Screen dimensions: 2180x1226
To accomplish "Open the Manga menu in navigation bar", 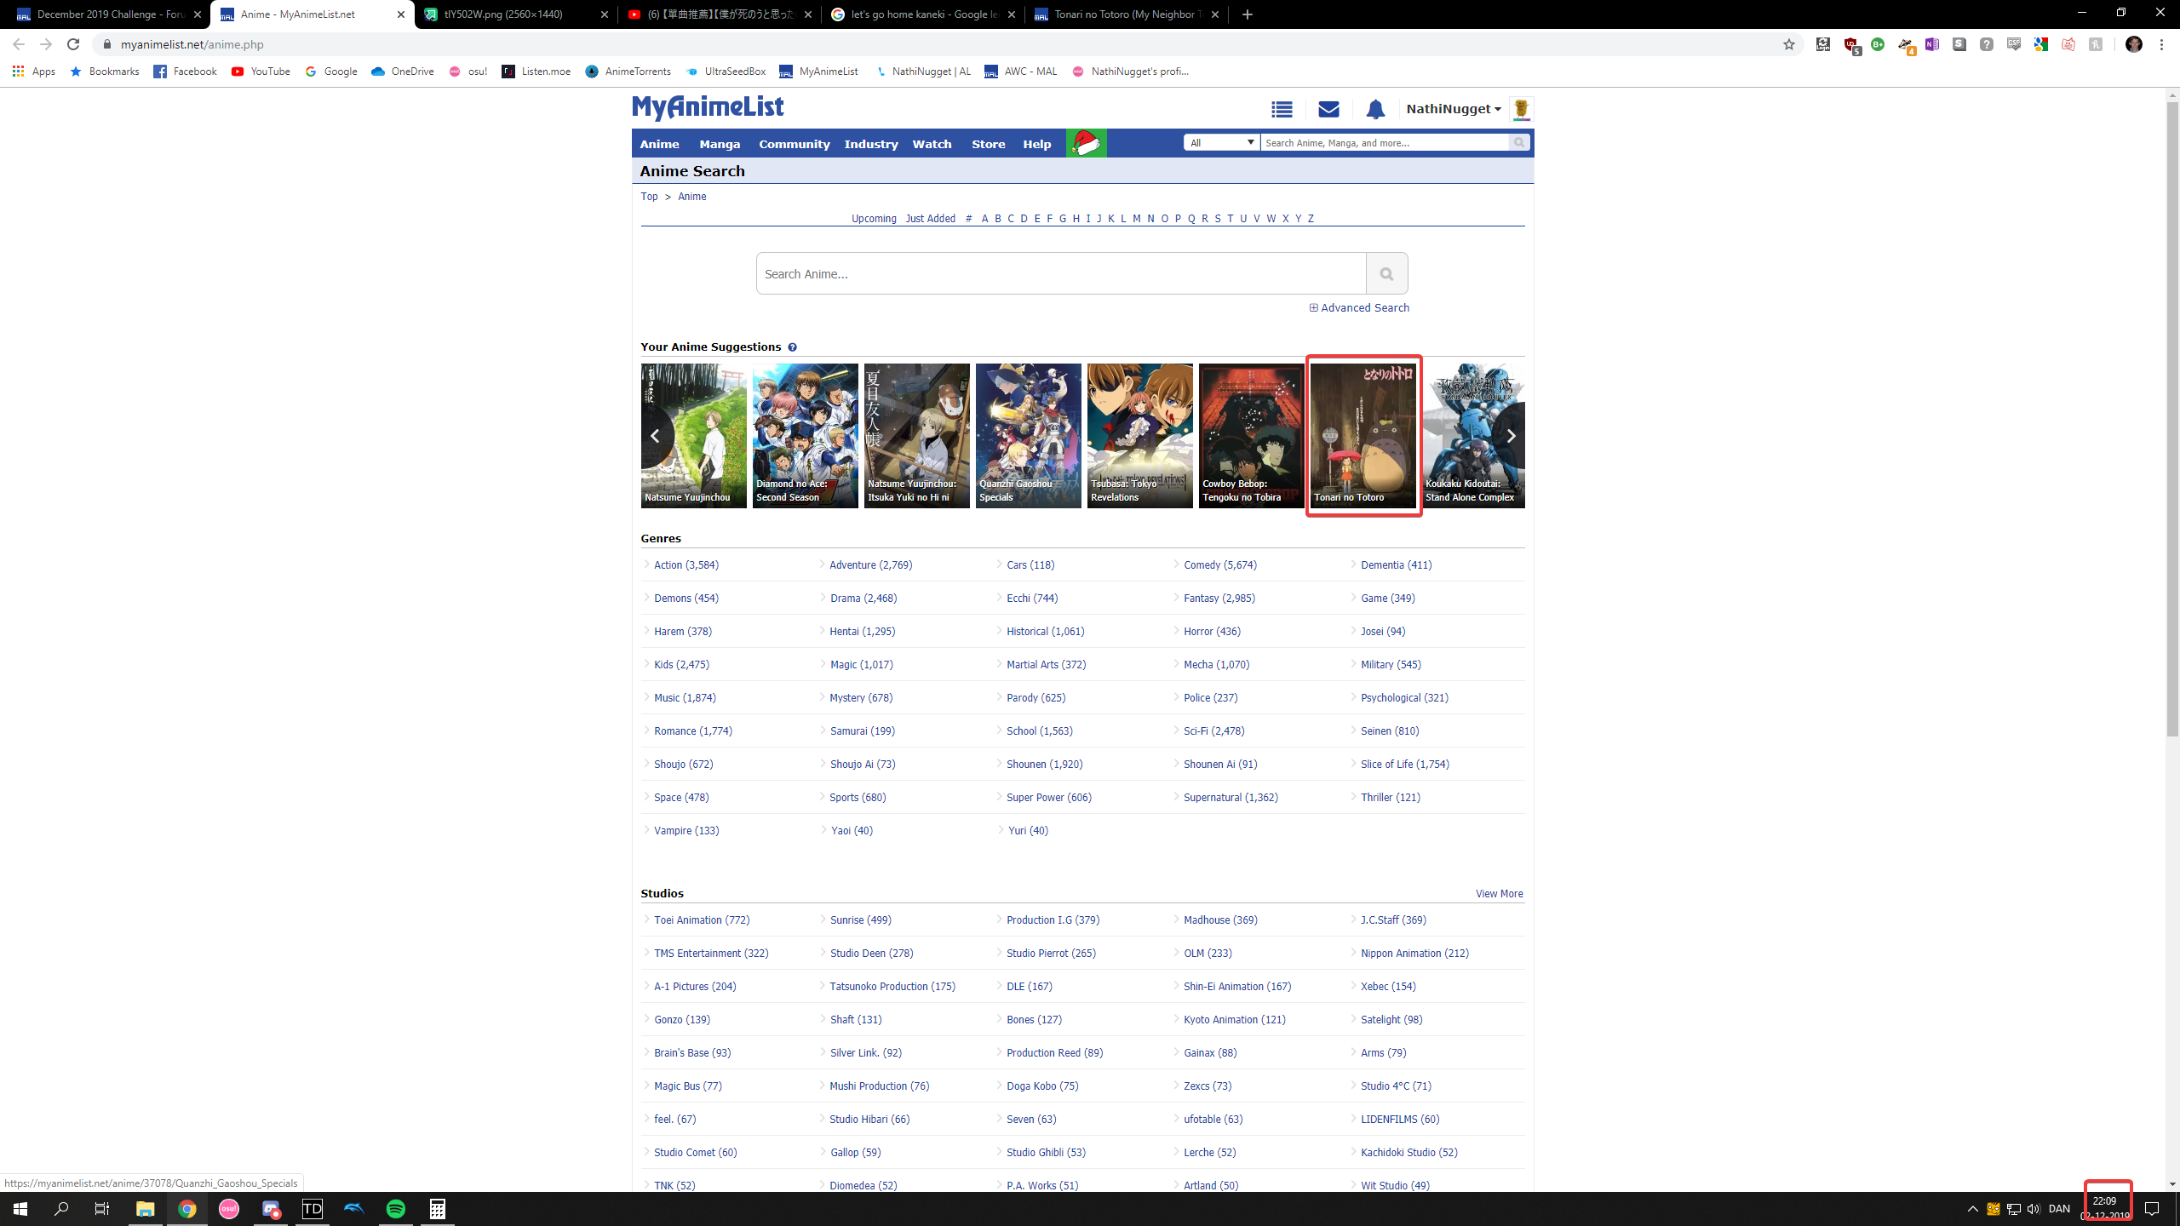I will click(x=720, y=144).
